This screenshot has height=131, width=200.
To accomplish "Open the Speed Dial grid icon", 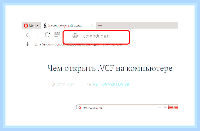I will pyautogui.click(x=57, y=35).
